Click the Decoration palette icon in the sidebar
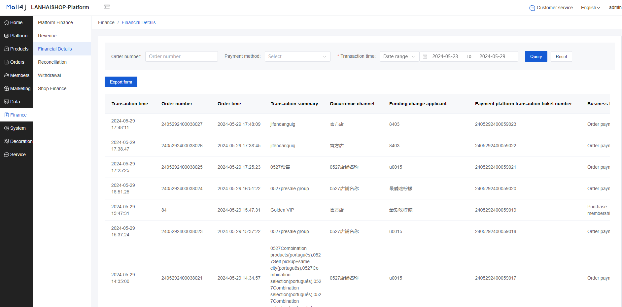The image size is (622, 307). tap(7, 141)
